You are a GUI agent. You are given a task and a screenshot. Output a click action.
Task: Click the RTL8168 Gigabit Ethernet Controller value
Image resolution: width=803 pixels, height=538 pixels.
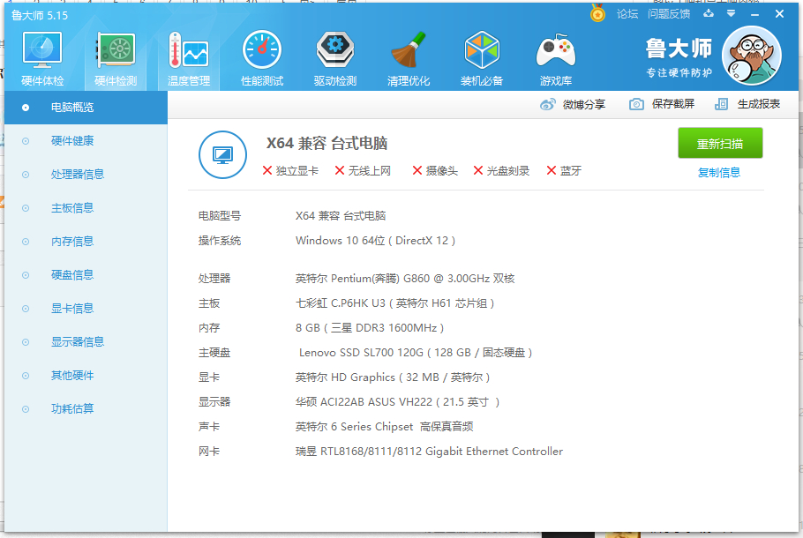[429, 452]
